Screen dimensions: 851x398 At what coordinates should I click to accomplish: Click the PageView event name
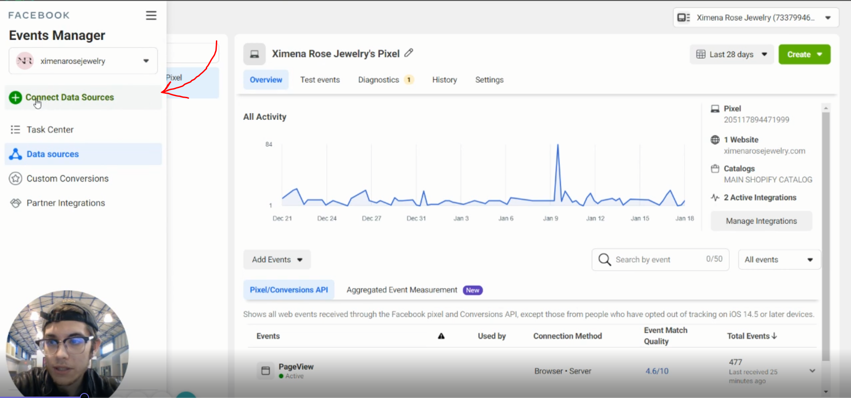click(296, 367)
